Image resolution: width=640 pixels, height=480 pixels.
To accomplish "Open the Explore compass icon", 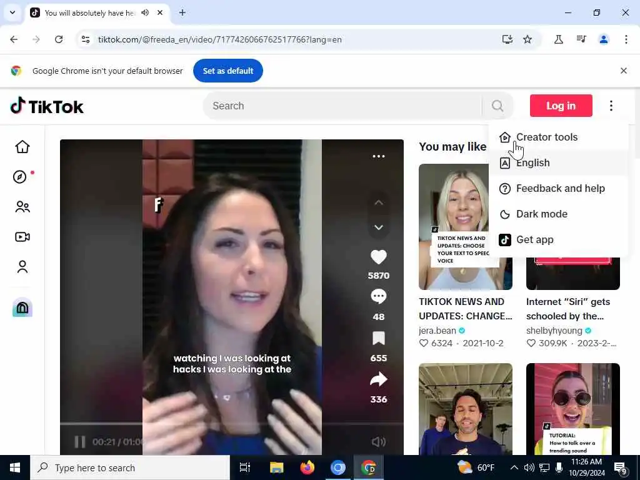I will pyautogui.click(x=19, y=177).
